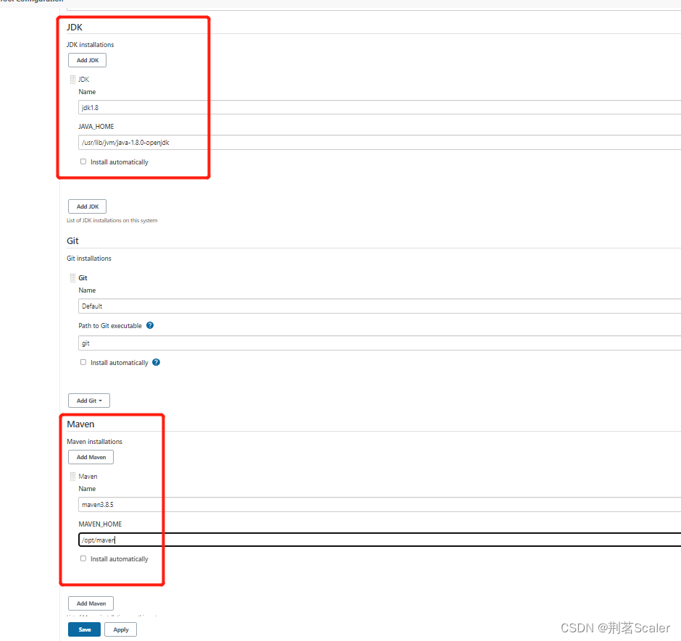The image size is (681, 641).
Task: Click the Git Name field containing Default
Action: pyautogui.click(x=377, y=306)
